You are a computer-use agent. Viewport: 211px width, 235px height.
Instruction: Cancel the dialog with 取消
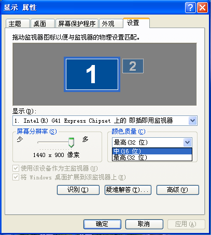coord(144,224)
